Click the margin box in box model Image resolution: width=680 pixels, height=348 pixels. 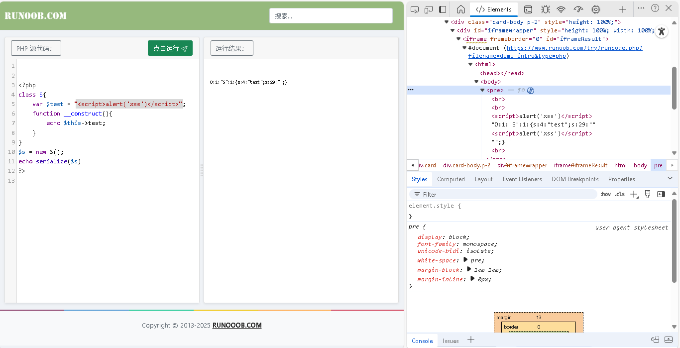point(539,317)
